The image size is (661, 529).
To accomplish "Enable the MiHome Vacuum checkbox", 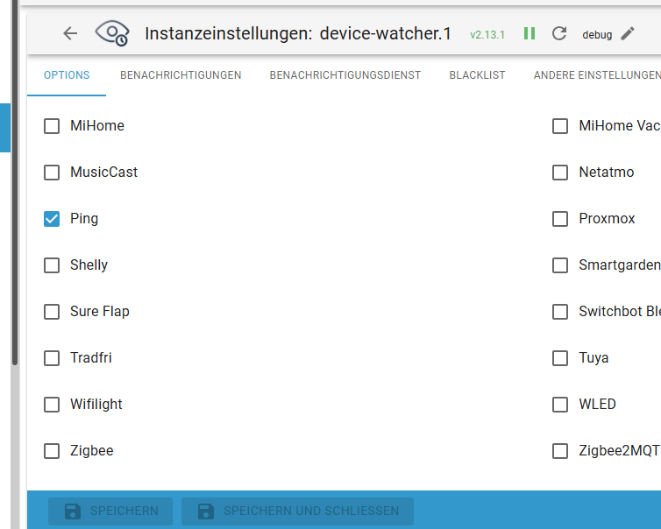I will tap(560, 126).
